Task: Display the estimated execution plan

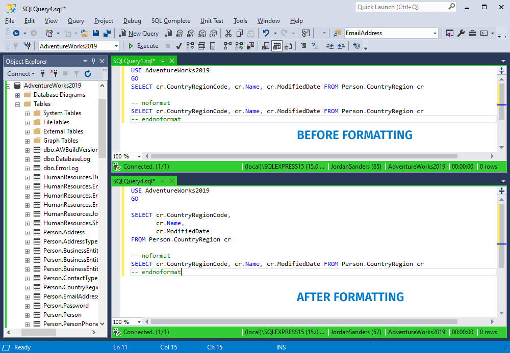Action: [x=190, y=46]
